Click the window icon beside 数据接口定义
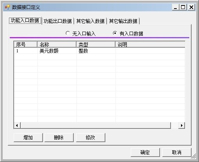The height and width of the screenshot is (162, 199). [x=7, y=7]
